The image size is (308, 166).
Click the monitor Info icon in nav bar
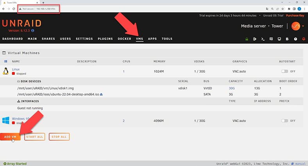279,39
